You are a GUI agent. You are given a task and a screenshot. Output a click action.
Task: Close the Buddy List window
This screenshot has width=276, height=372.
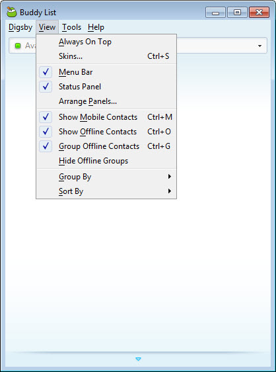[259, 13]
